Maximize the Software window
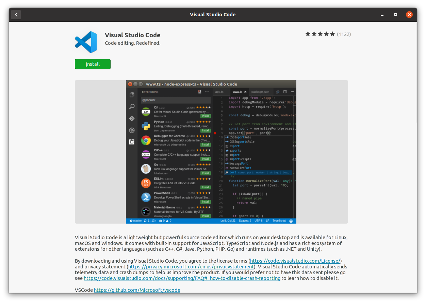This screenshot has width=426, height=303. tap(395, 15)
